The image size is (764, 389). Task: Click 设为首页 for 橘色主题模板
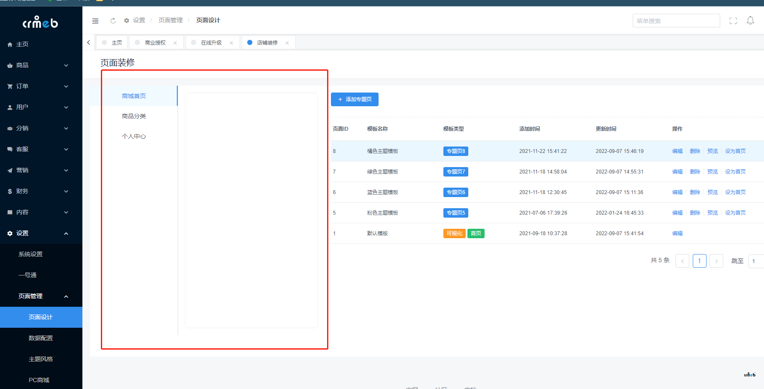coord(735,151)
